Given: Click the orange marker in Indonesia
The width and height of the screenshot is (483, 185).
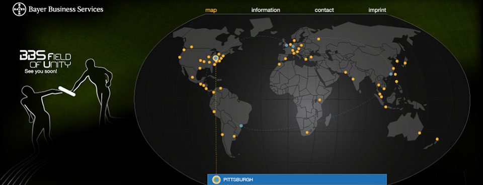Looking at the screenshot, I should coord(386,107).
